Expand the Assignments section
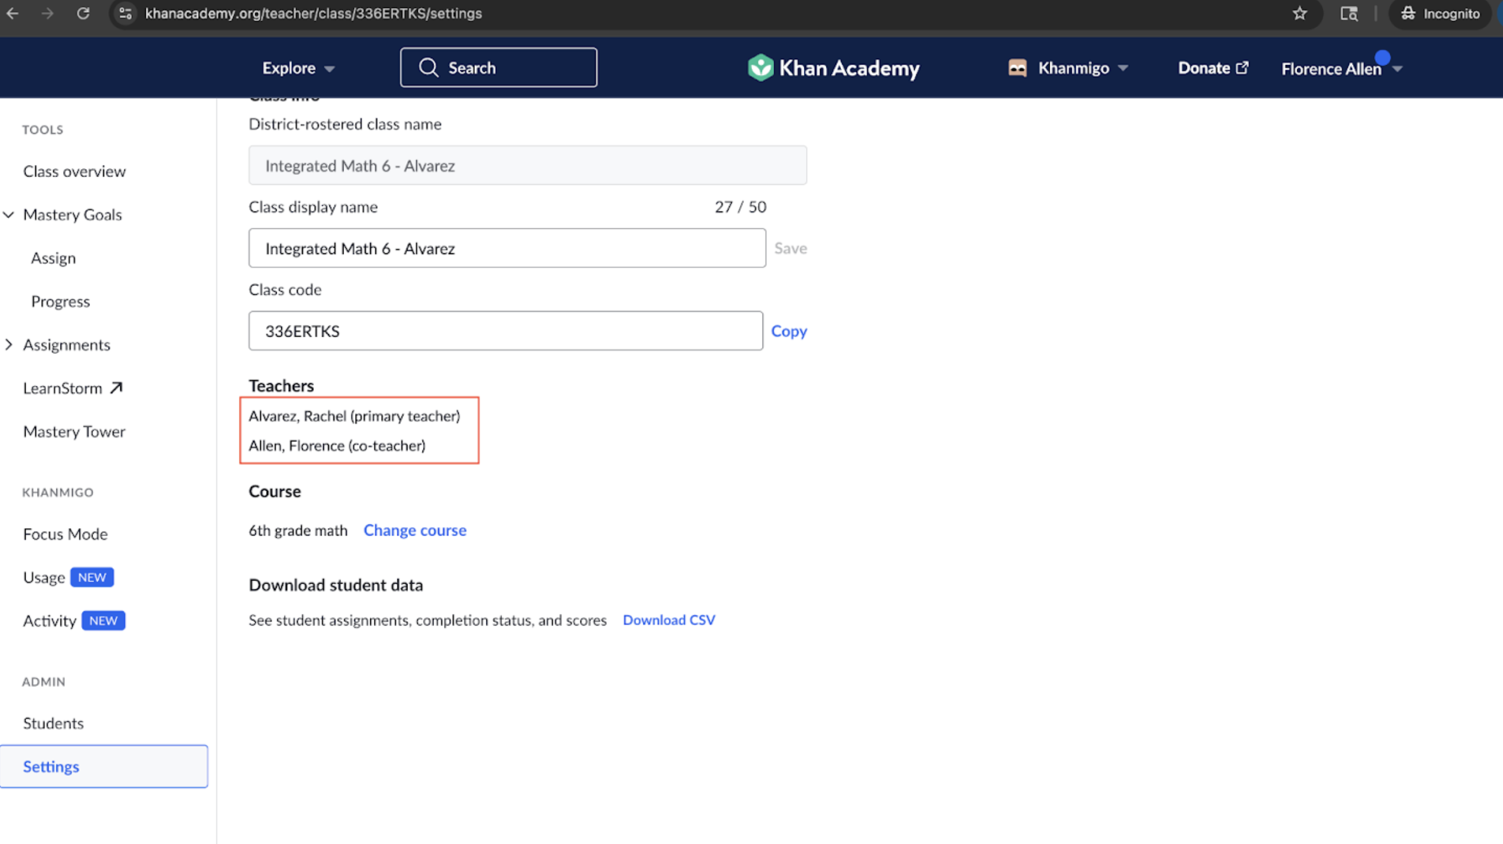 (9, 344)
